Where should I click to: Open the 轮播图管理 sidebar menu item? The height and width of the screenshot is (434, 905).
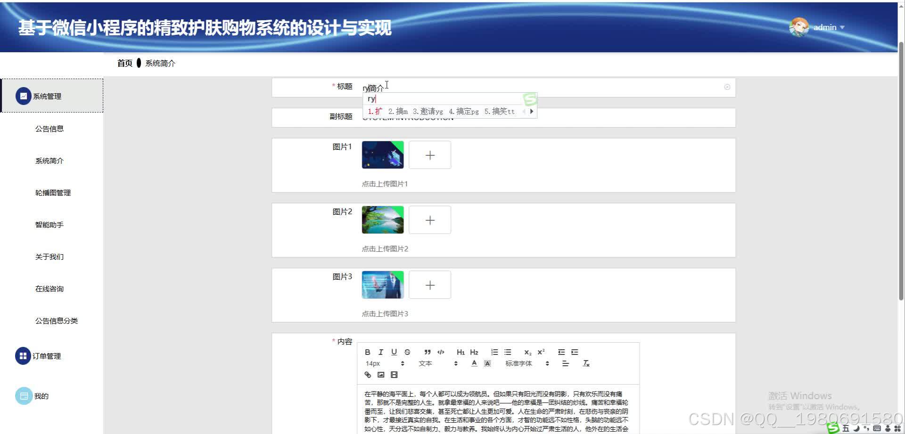[52, 193]
